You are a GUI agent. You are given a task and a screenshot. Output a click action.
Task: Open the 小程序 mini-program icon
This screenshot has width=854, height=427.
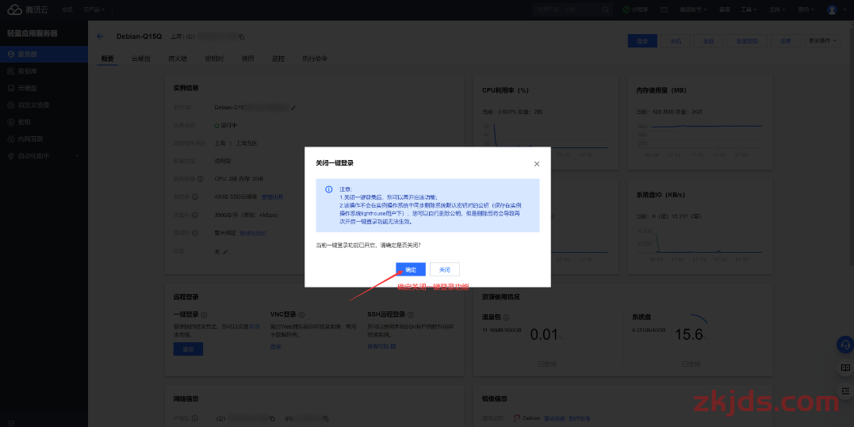pyautogui.click(x=635, y=10)
